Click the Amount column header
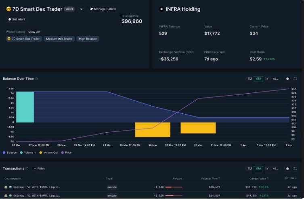Screen dimensions: 304x199 point(177,178)
